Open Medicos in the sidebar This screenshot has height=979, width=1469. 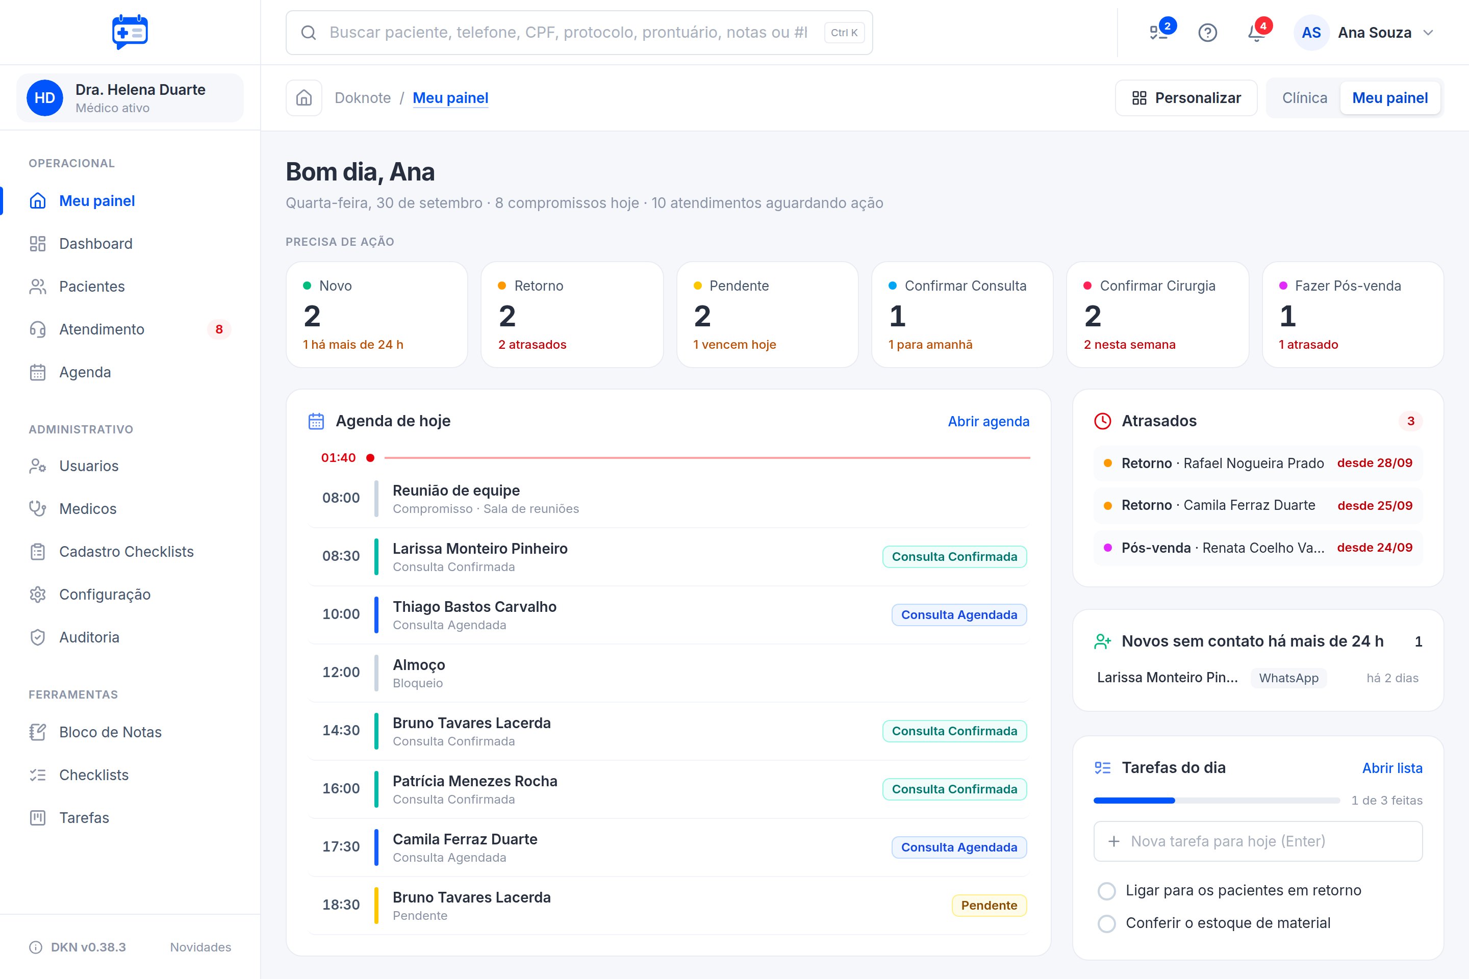tap(130, 509)
